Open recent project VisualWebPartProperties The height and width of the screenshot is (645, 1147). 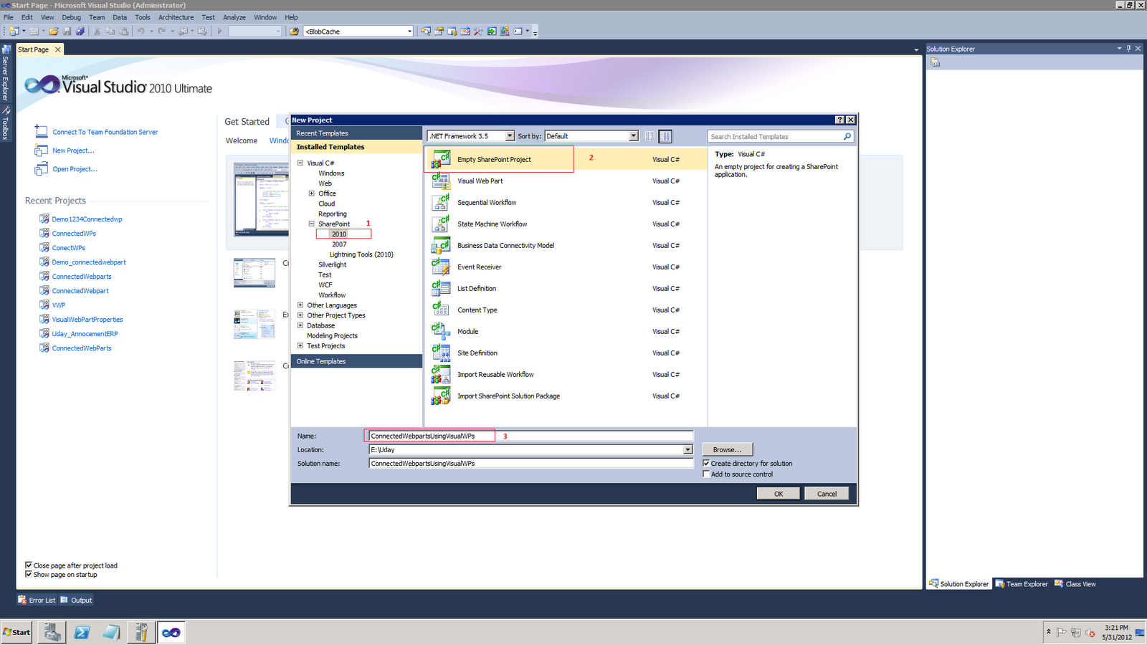87,320
